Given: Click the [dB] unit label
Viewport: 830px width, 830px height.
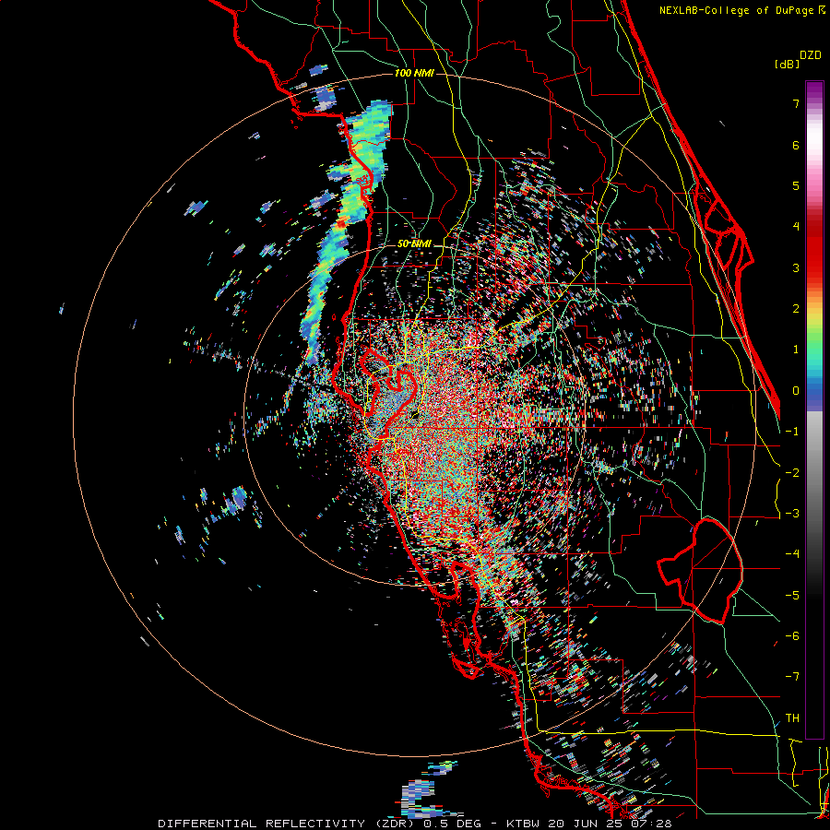Looking at the screenshot, I should 788,65.
